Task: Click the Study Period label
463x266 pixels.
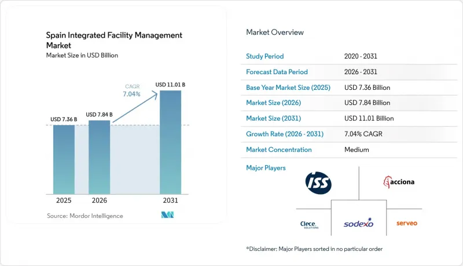Action: (x=265, y=56)
